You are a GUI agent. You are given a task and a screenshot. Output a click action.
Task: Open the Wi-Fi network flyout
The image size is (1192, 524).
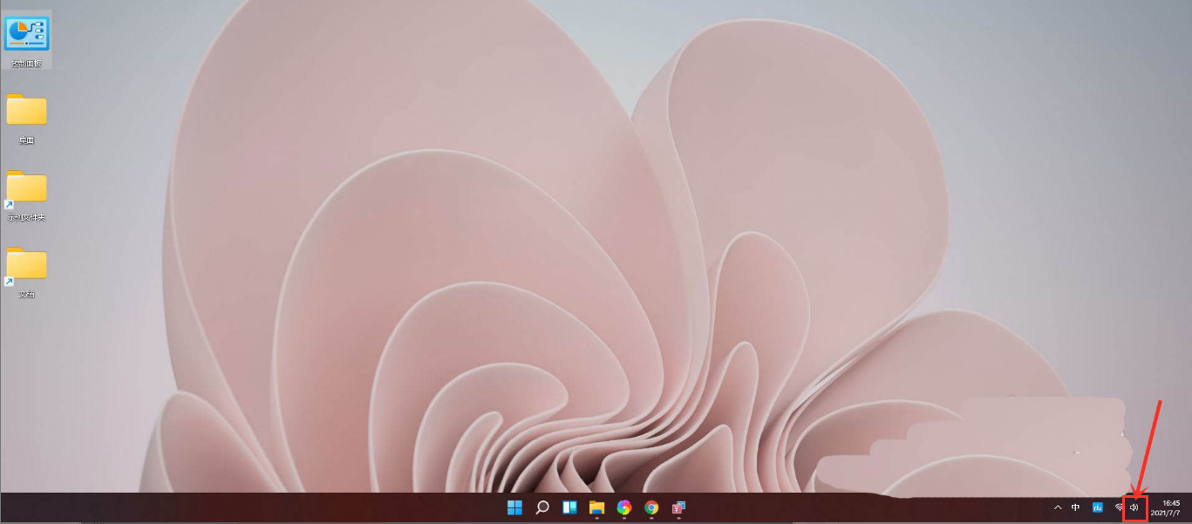[1117, 507]
